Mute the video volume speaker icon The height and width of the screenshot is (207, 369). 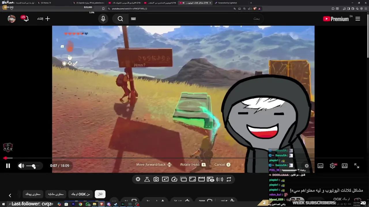click(21, 166)
